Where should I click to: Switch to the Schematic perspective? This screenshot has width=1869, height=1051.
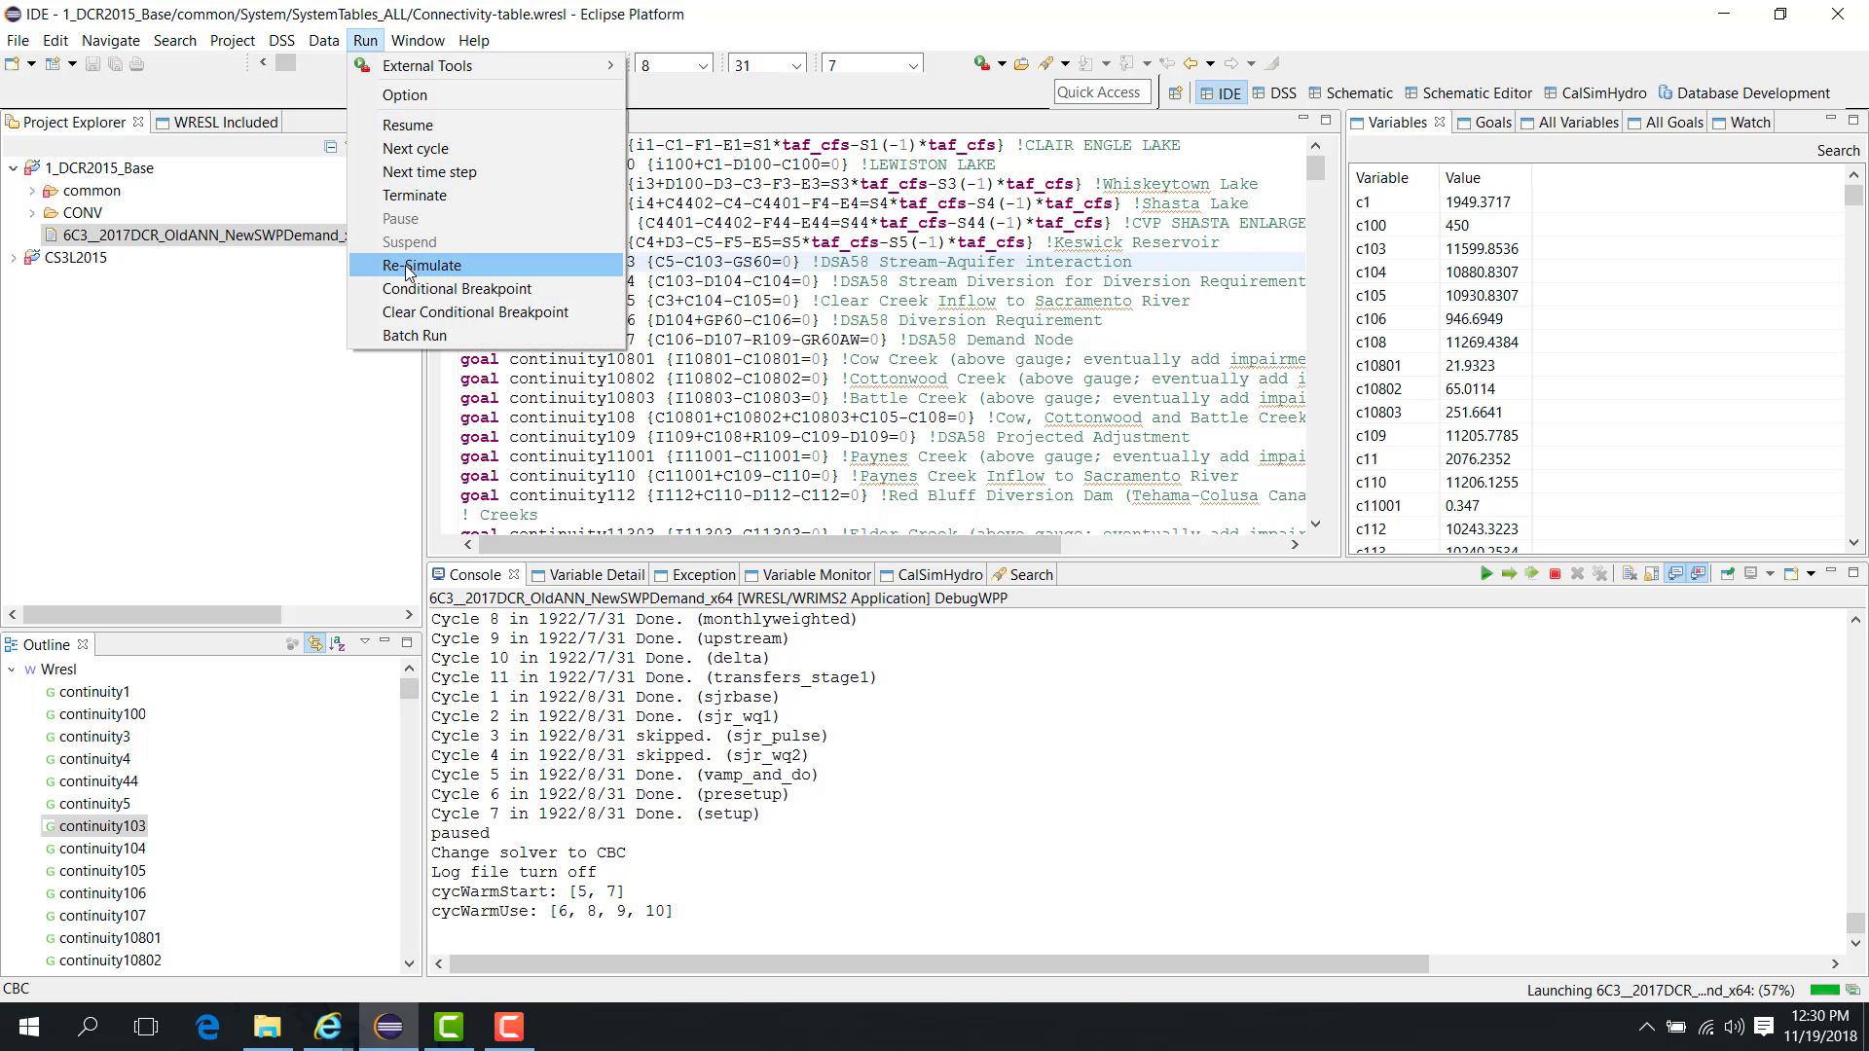pyautogui.click(x=1350, y=93)
